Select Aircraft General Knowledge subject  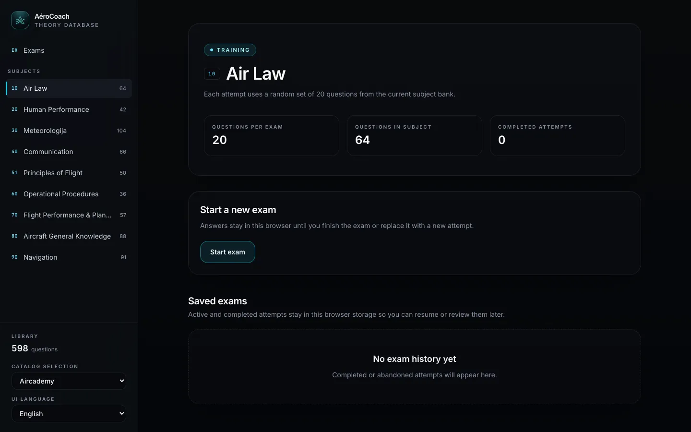tap(69, 236)
